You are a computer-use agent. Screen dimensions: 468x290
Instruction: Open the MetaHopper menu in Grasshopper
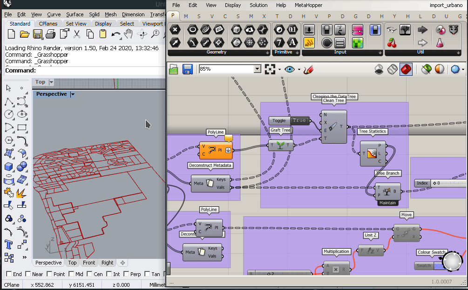(308, 5)
